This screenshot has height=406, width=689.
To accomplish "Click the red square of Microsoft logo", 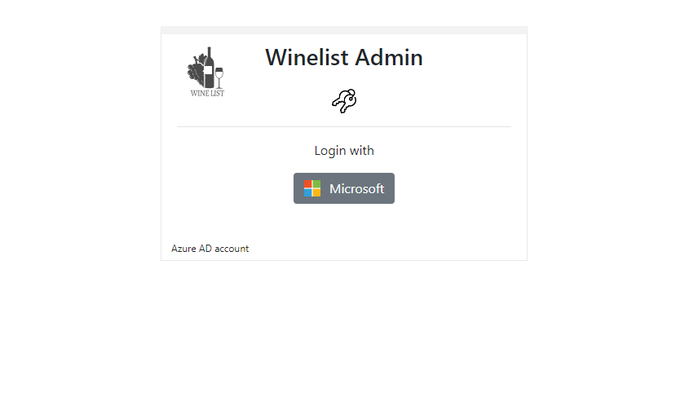I will click(x=308, y=184).
